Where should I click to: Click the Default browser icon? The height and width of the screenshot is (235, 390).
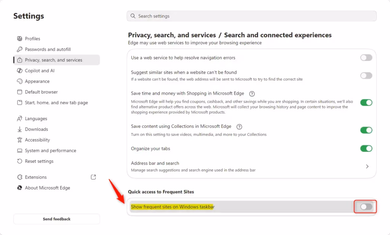tap(19, 92)
